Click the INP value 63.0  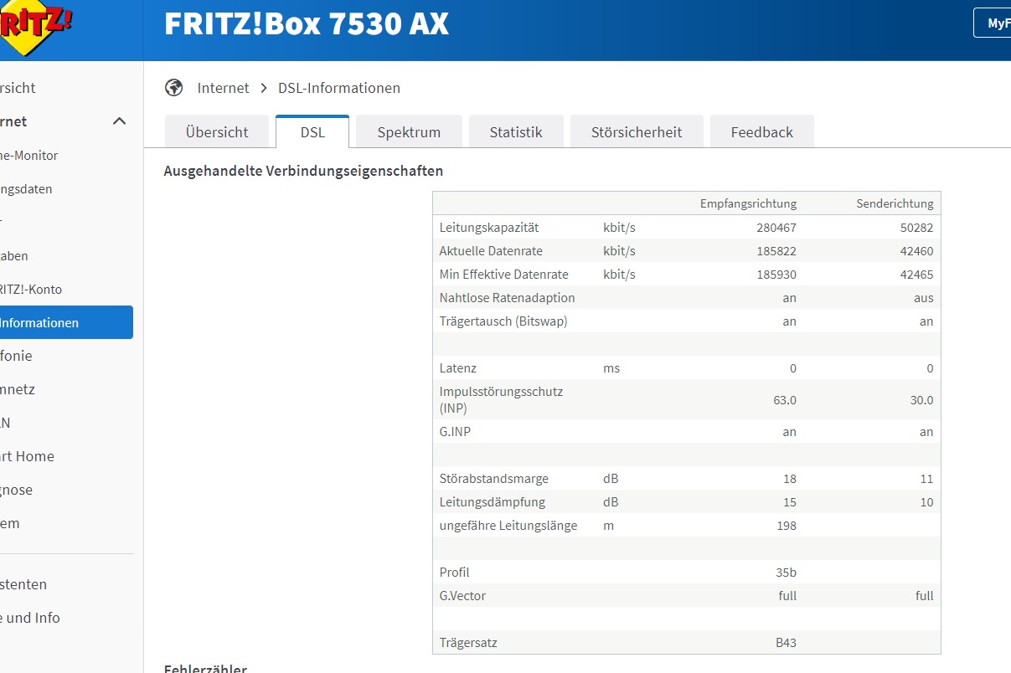coord(785,400)
